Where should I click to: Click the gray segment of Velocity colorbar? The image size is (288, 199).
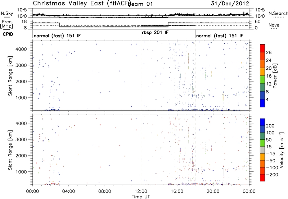[x=262, y=150]
